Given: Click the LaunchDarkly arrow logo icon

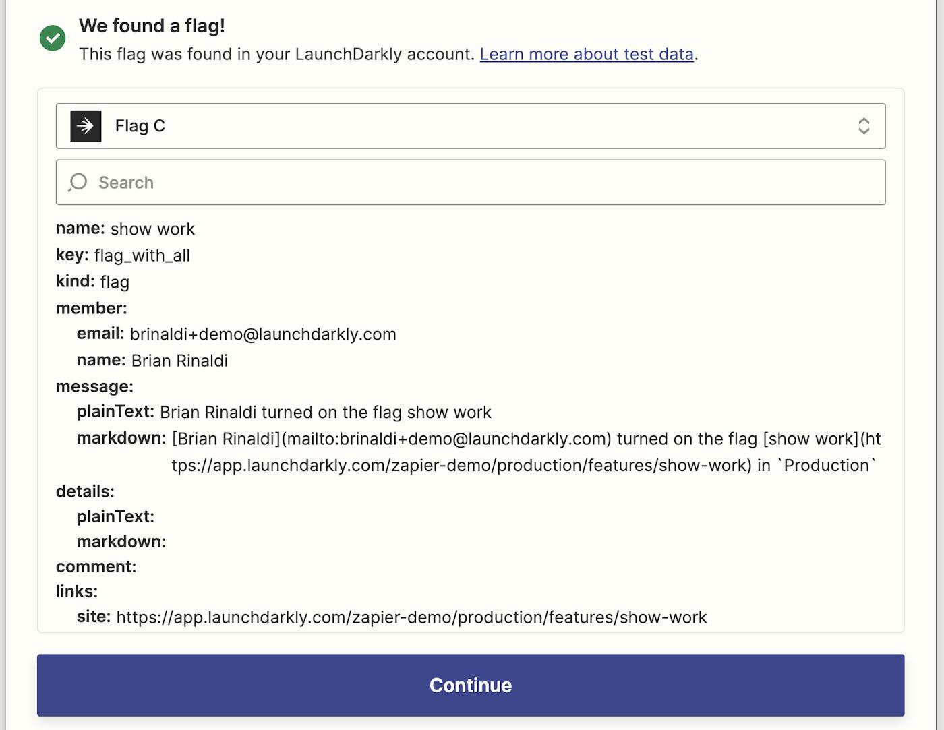Looking at the screenshot, I should click(x=86, y=126).
